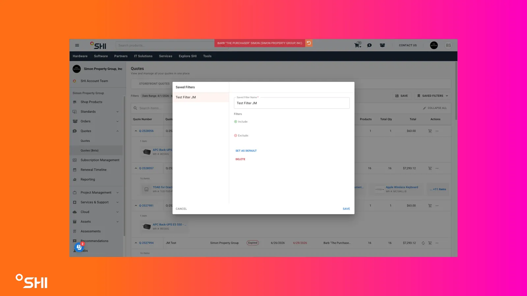This screenshot has width=527, height=296.
Task: Click the Collapse All button
Action: [x=435, y=108]
